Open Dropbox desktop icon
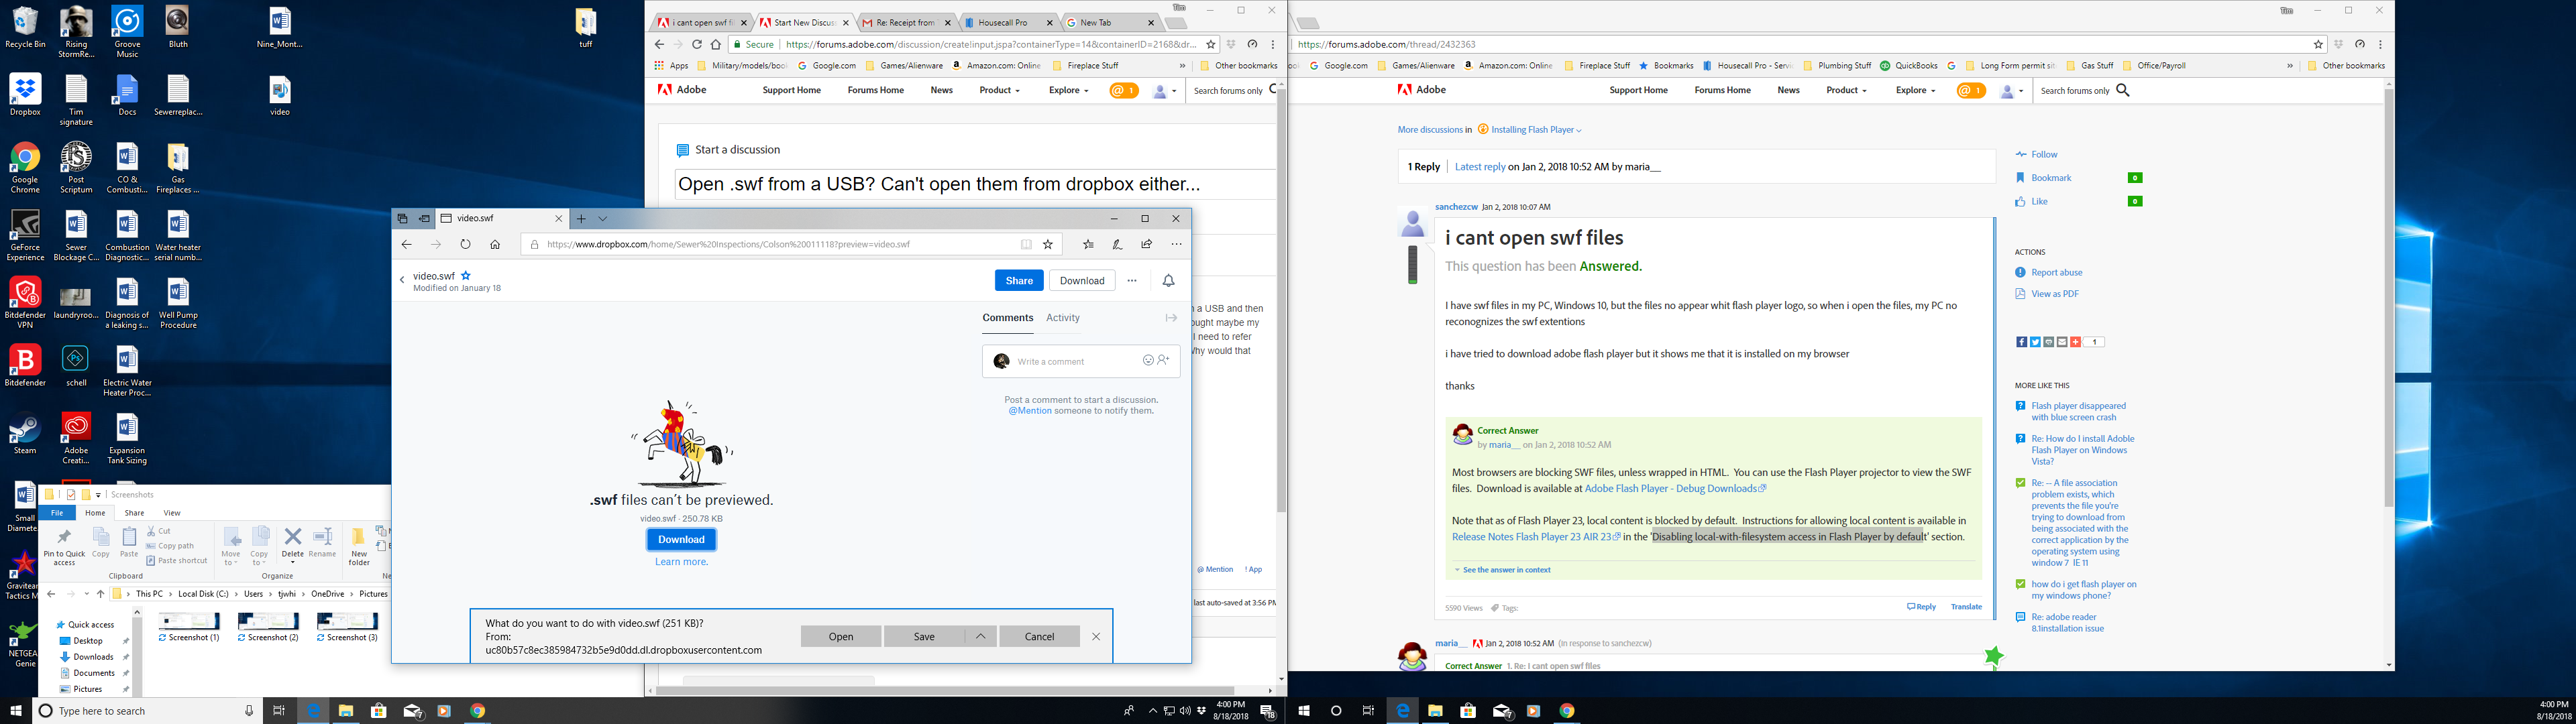This screenshot has height=724, width=2576. [x=25, y=96]
